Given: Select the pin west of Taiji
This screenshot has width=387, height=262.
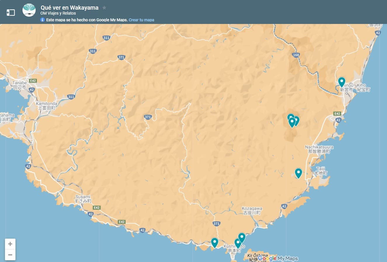Looking at the screenshot, I should pos(298,173).
